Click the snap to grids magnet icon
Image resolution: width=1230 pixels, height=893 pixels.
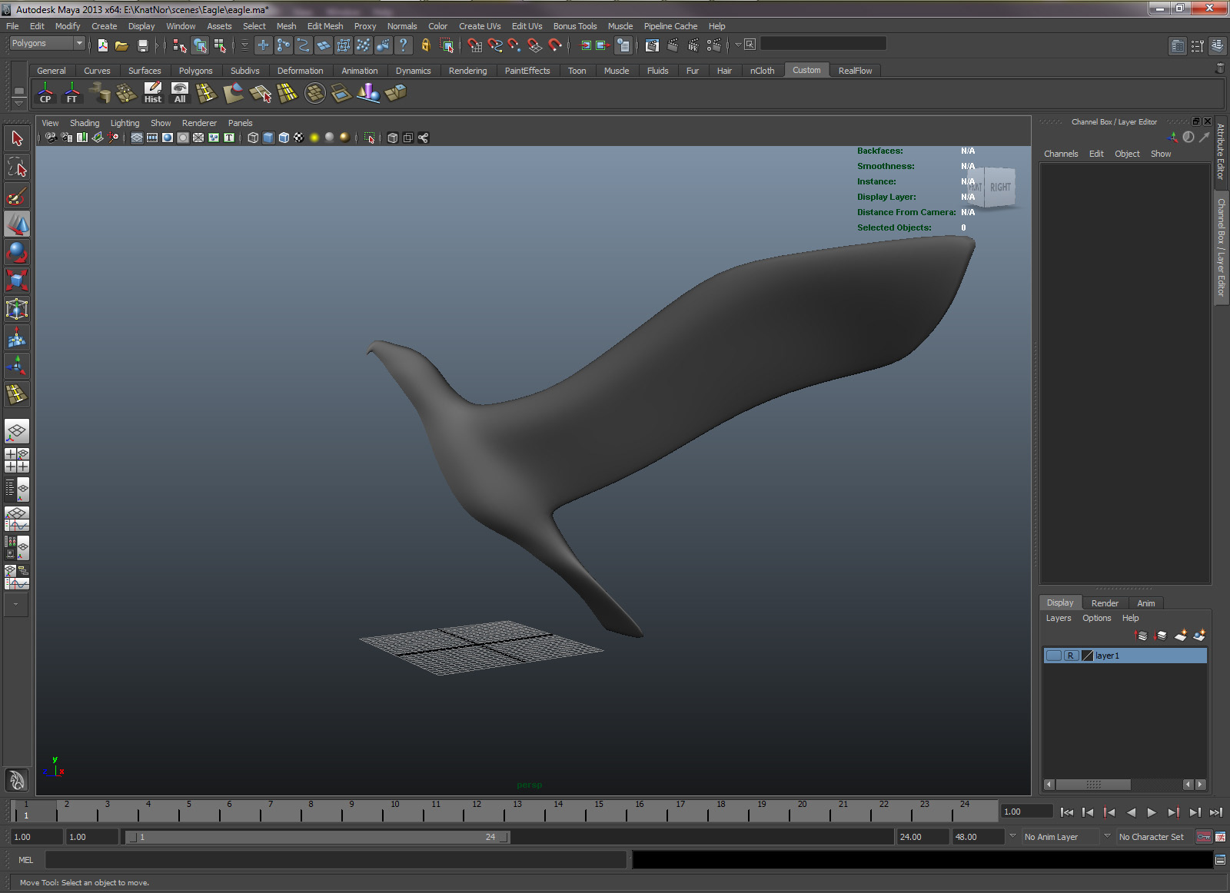[x=475, y=45]
